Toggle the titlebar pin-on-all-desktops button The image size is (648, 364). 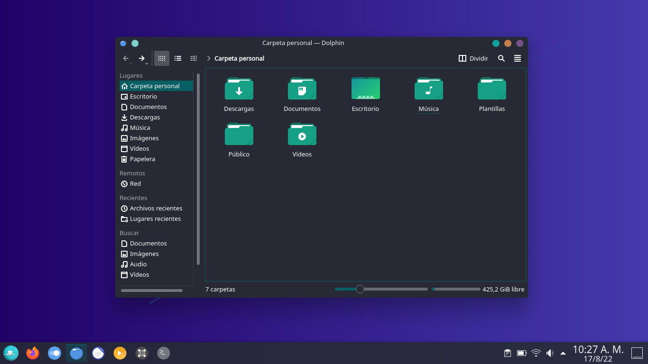(135, 43)
